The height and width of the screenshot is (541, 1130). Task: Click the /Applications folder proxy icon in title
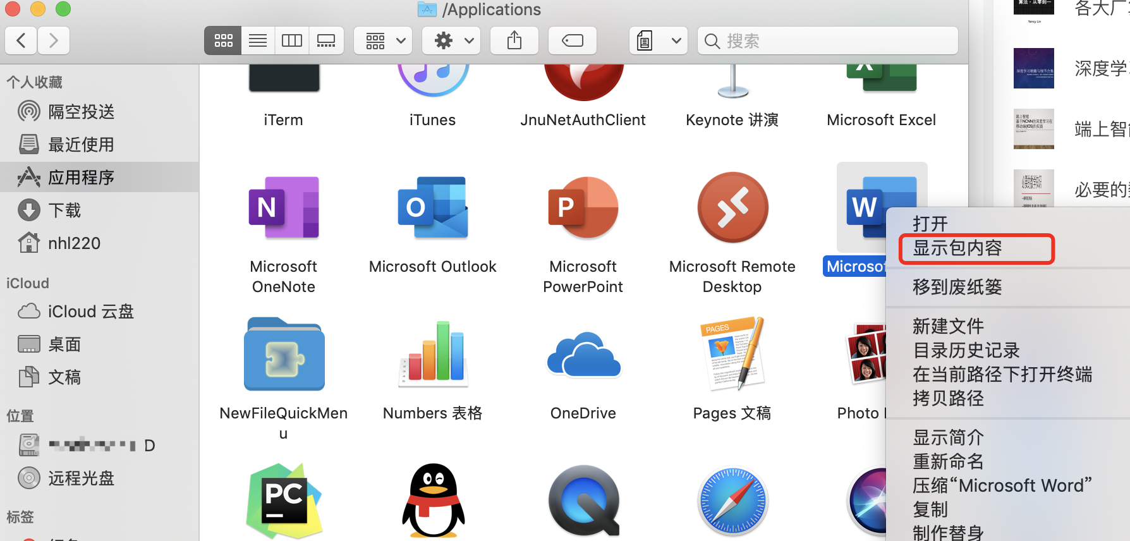point(428,9)
